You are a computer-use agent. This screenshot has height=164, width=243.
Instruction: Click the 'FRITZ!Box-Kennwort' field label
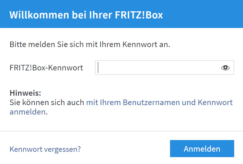coord(46,68)
